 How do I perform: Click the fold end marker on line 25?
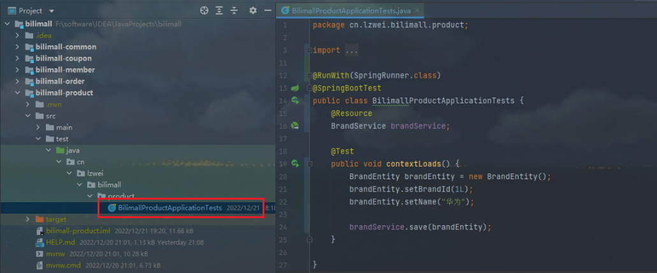point(310,239)
